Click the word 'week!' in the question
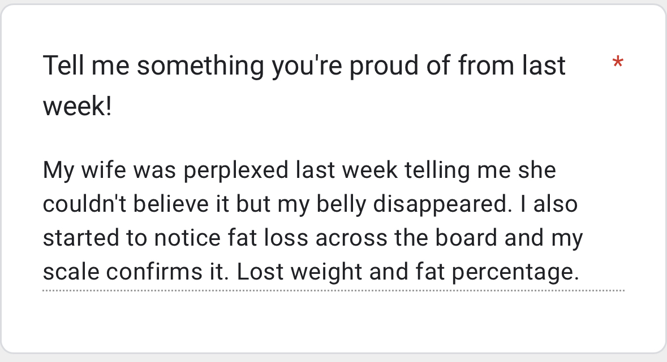Image resolution: width=667 pixels, height=362 pixels. click(x=78, y=106)
